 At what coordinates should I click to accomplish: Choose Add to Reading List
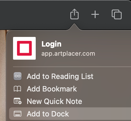[70, 76]
